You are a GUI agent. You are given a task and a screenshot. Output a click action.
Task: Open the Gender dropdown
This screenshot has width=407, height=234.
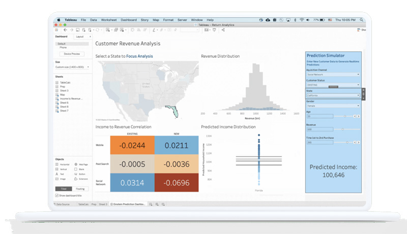[333, 106]
